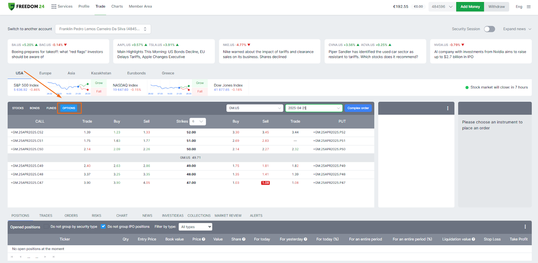Click the Complex order button
Image resolution: width=538 pixels, height=263 pixels.
coord(358,108)
